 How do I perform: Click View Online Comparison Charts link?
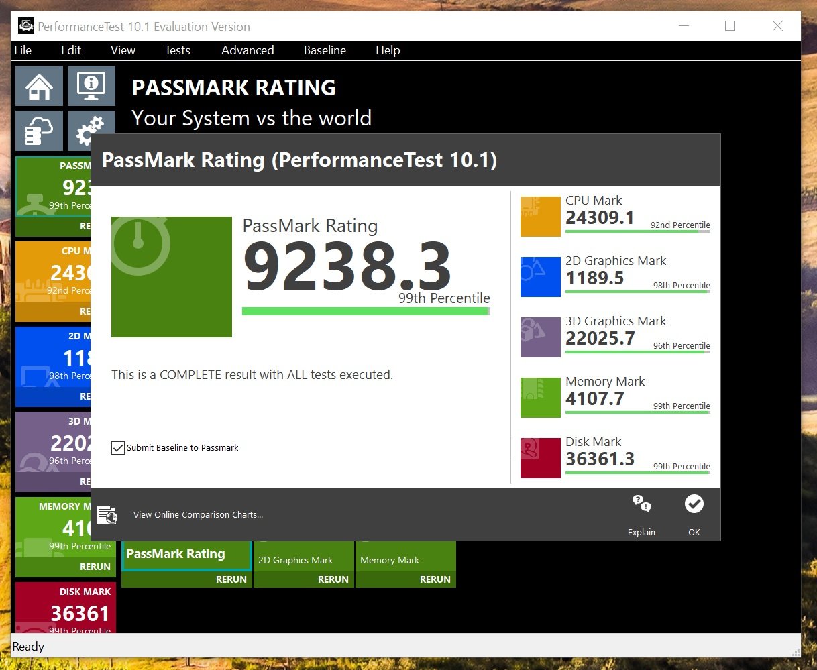198,515
